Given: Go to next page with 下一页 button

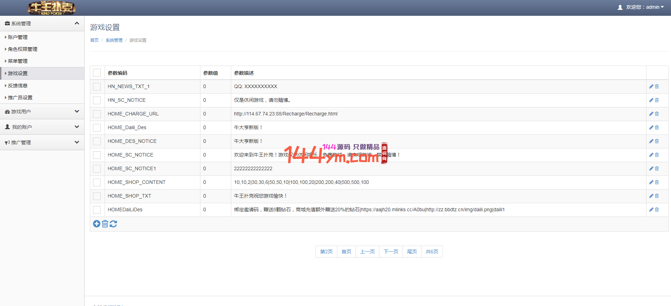Looking at the screenshot, I should click(391, 252).
